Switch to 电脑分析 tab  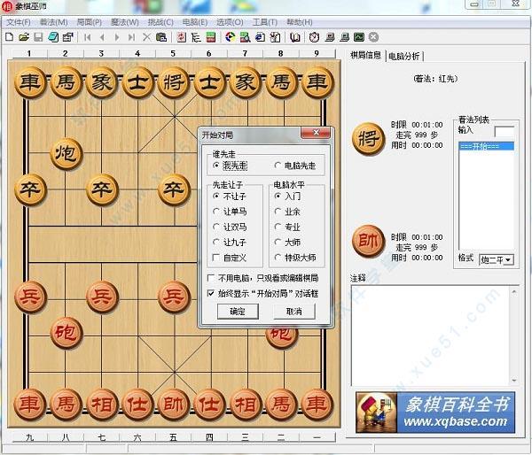point(404,56)
